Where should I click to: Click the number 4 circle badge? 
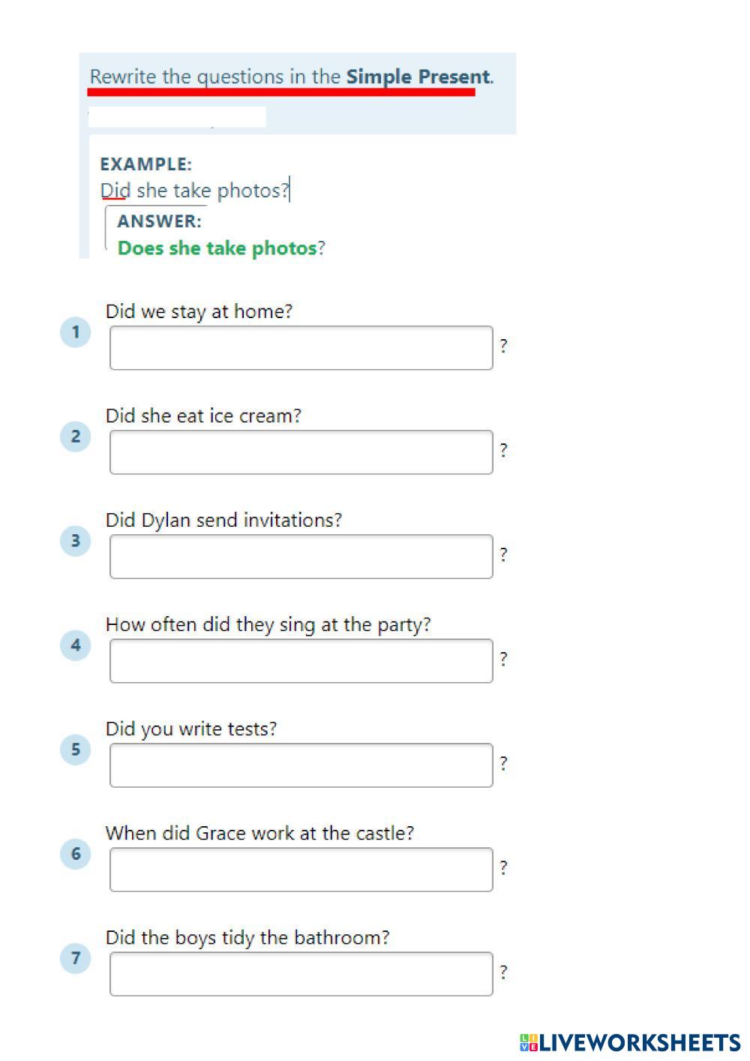tap(75, 645)
